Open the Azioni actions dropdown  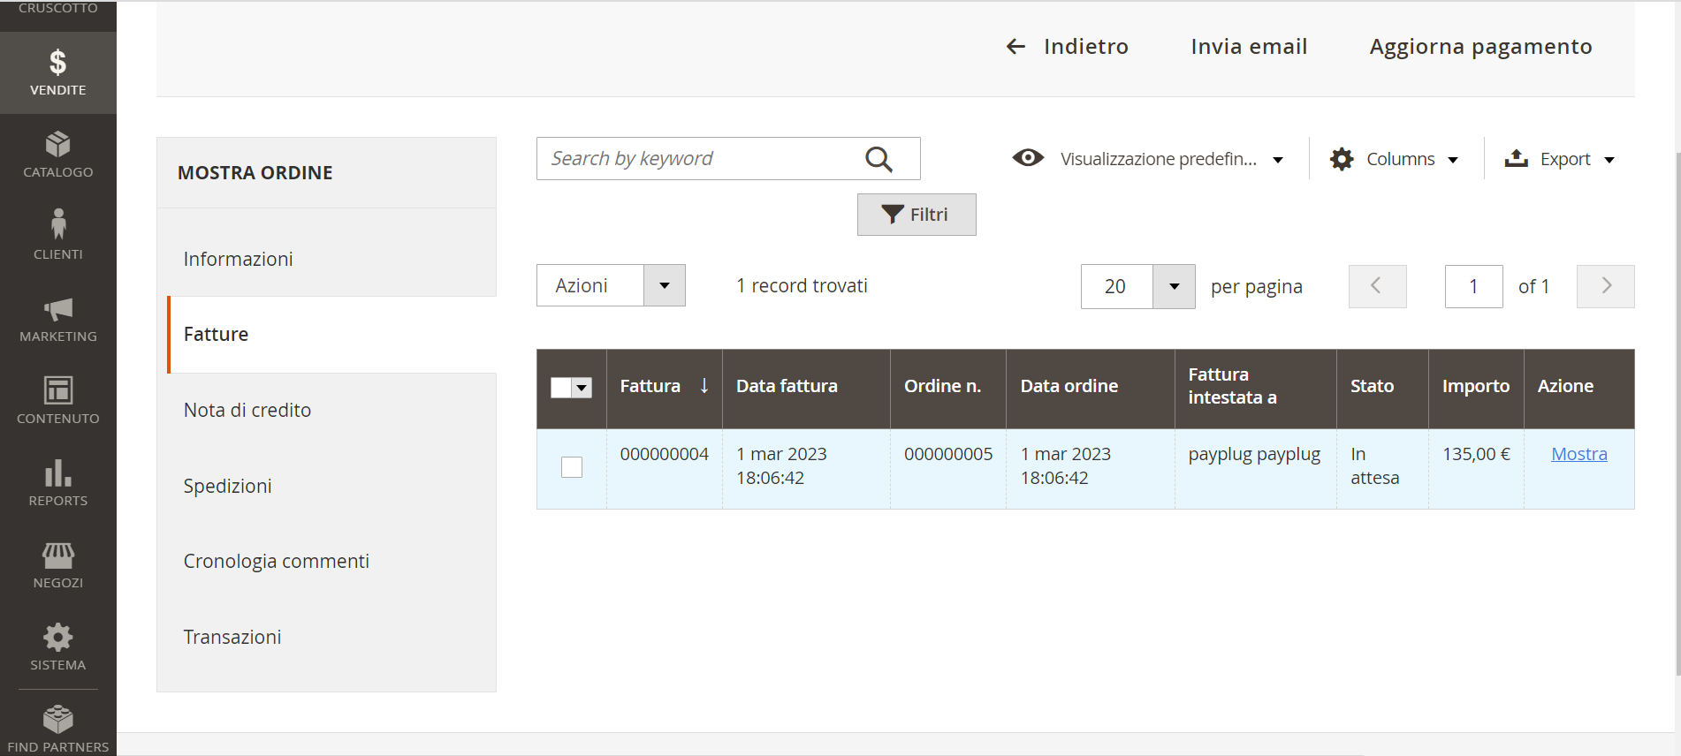click(611, 285)
